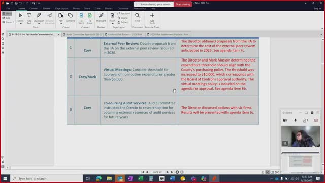Open Customize Quick Access Toolbar dropdown
This screenshot has width=325, height=183.
point(39,3)
